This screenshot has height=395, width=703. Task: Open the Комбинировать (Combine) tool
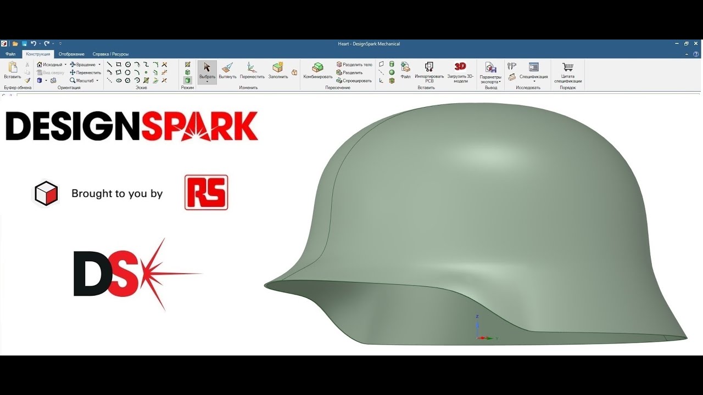click(318, 70)
